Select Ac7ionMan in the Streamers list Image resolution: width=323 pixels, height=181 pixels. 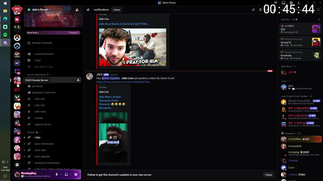click(300, 139)
